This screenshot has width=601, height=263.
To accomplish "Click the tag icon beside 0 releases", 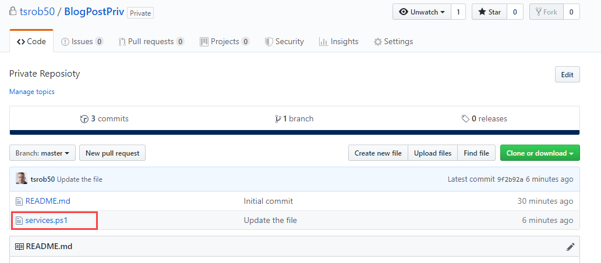I will pos(465,119).
